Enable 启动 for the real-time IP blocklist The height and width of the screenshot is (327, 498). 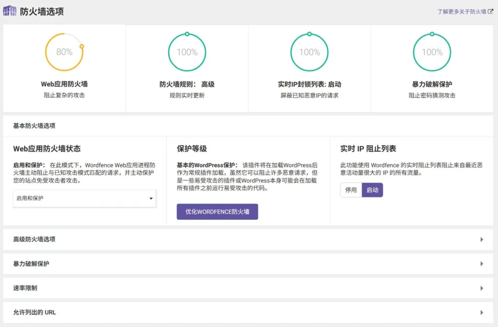tap(373, 190)
